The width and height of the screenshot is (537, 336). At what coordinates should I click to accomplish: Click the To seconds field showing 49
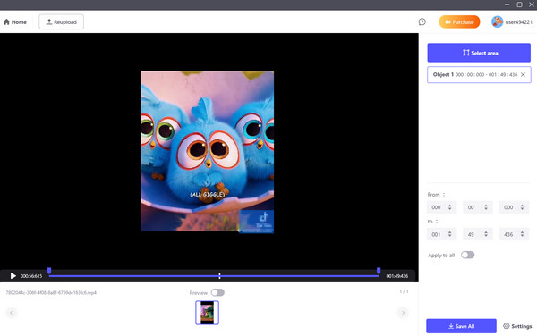(478, 234)
